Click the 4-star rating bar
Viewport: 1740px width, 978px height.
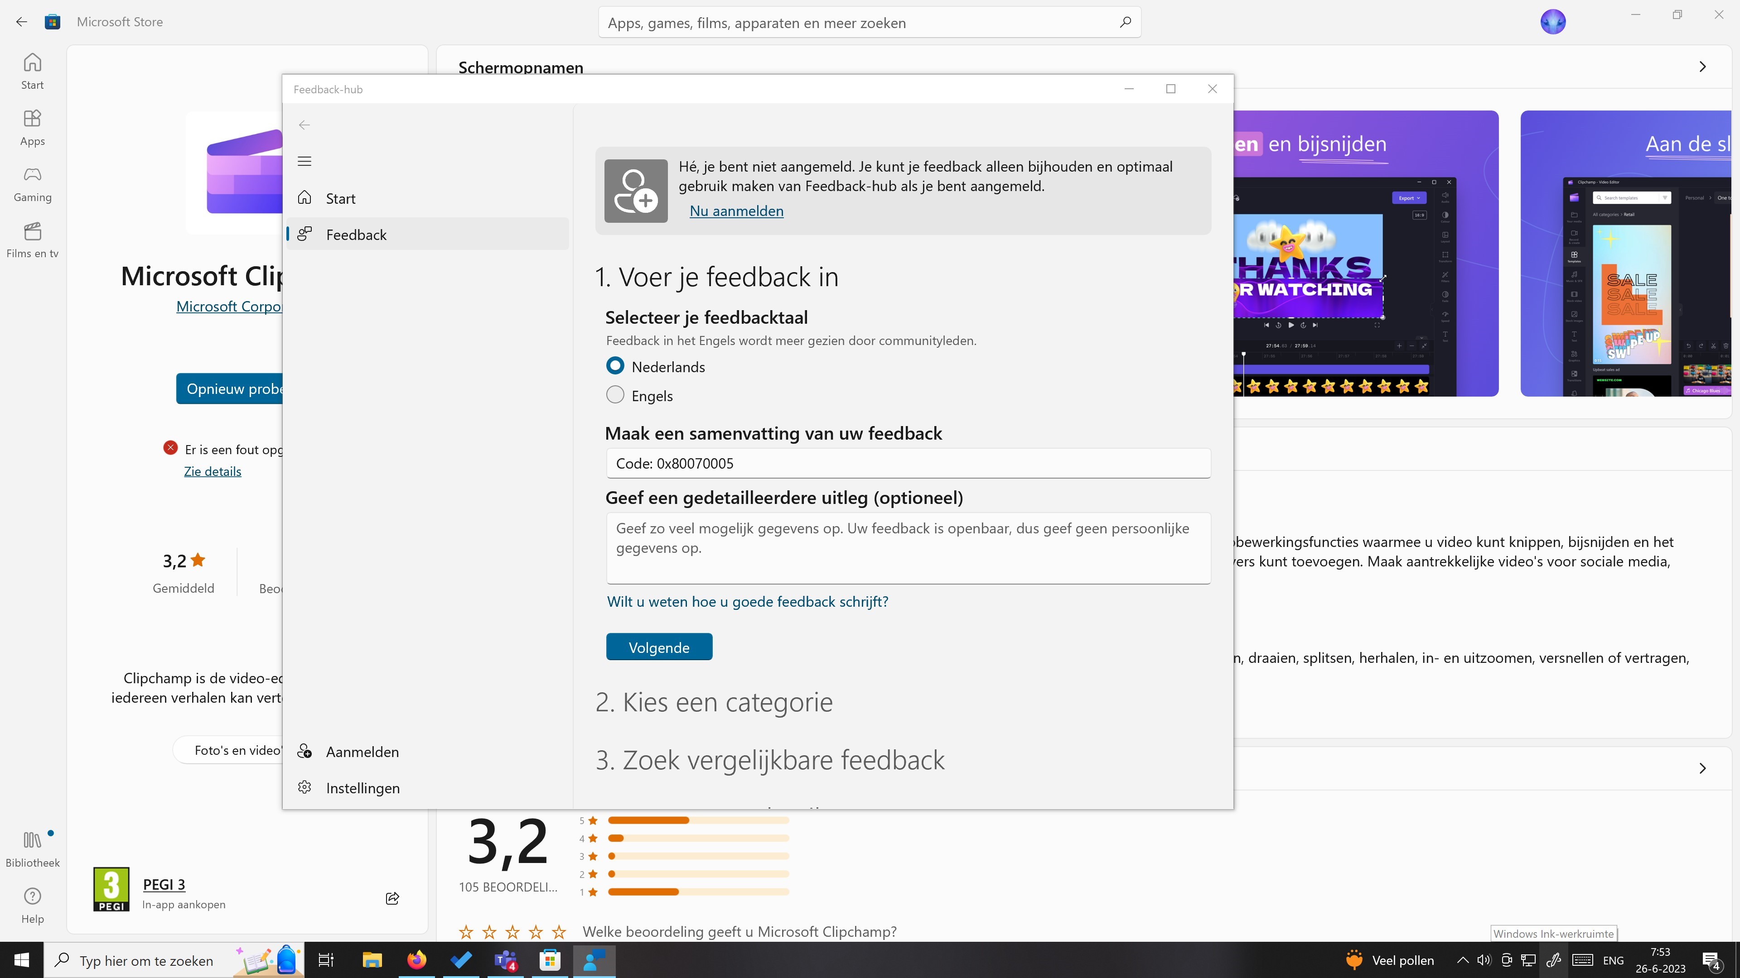[x=698, y=838]
